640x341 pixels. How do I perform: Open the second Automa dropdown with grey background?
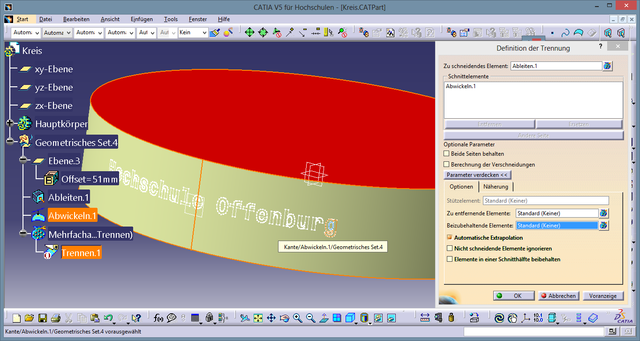click(57, 33)
